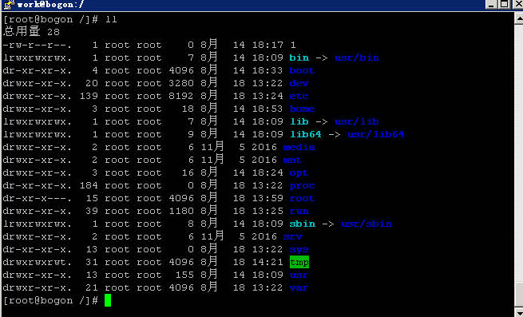
Task: Select the 'proc' directory name
Action: (302, 185)
